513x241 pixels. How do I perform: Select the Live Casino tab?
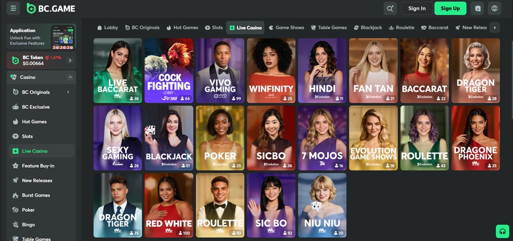pos(246,27)
